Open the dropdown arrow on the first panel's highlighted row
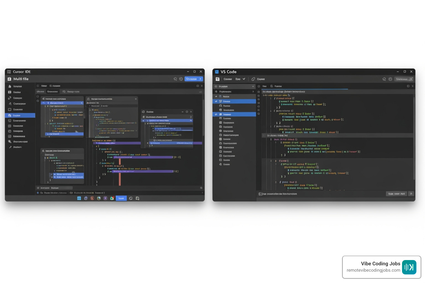425x283 pixels. click(x=81, y=103)
